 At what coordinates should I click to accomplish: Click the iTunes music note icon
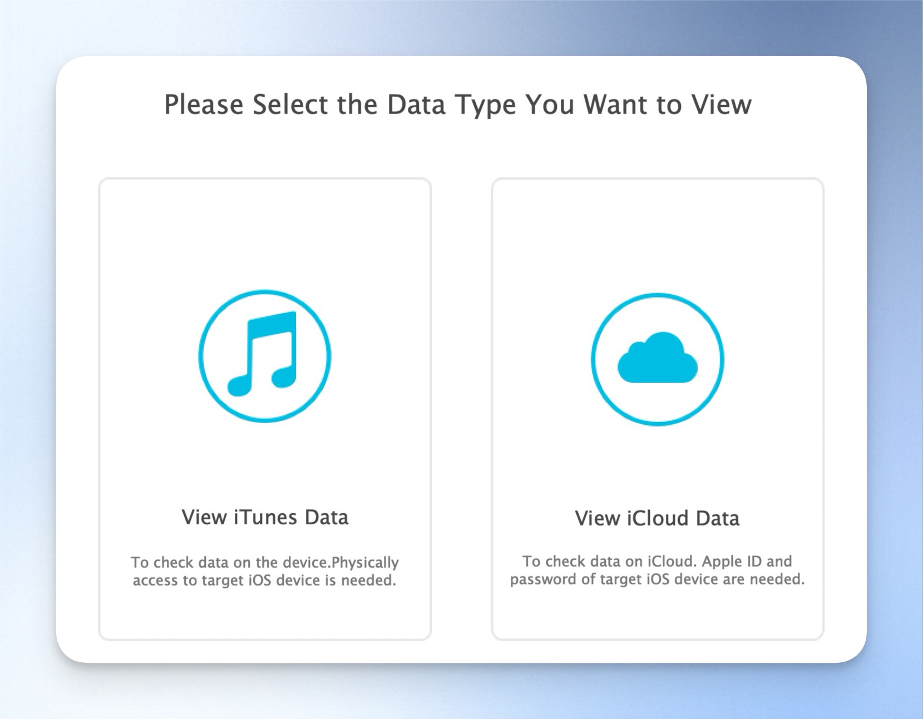[x=265, y=356]
